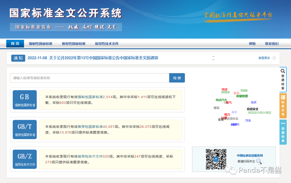Click the 英文 tag in word cloud
This screenshot has height=183, width=291.
pyautogui.click(x=234, y=112)
